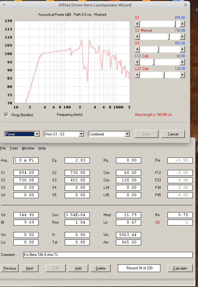198x287 pixels.
Task: Click the Mmd field showing 21.79
Action: [128, 215]
